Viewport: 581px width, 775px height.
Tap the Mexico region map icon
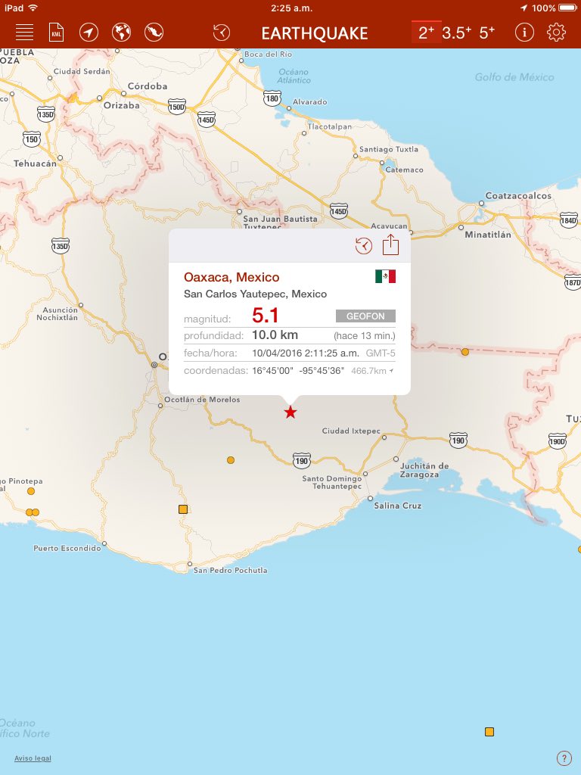click(154, 33)
